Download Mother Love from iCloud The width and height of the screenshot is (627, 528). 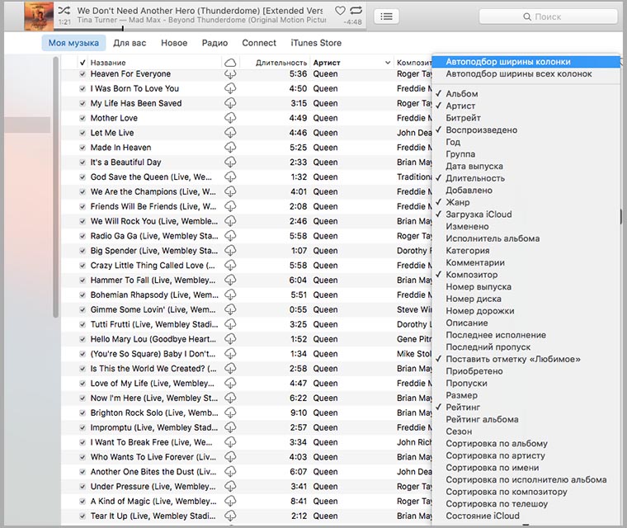pyautogui.click(x=230, y=118)
